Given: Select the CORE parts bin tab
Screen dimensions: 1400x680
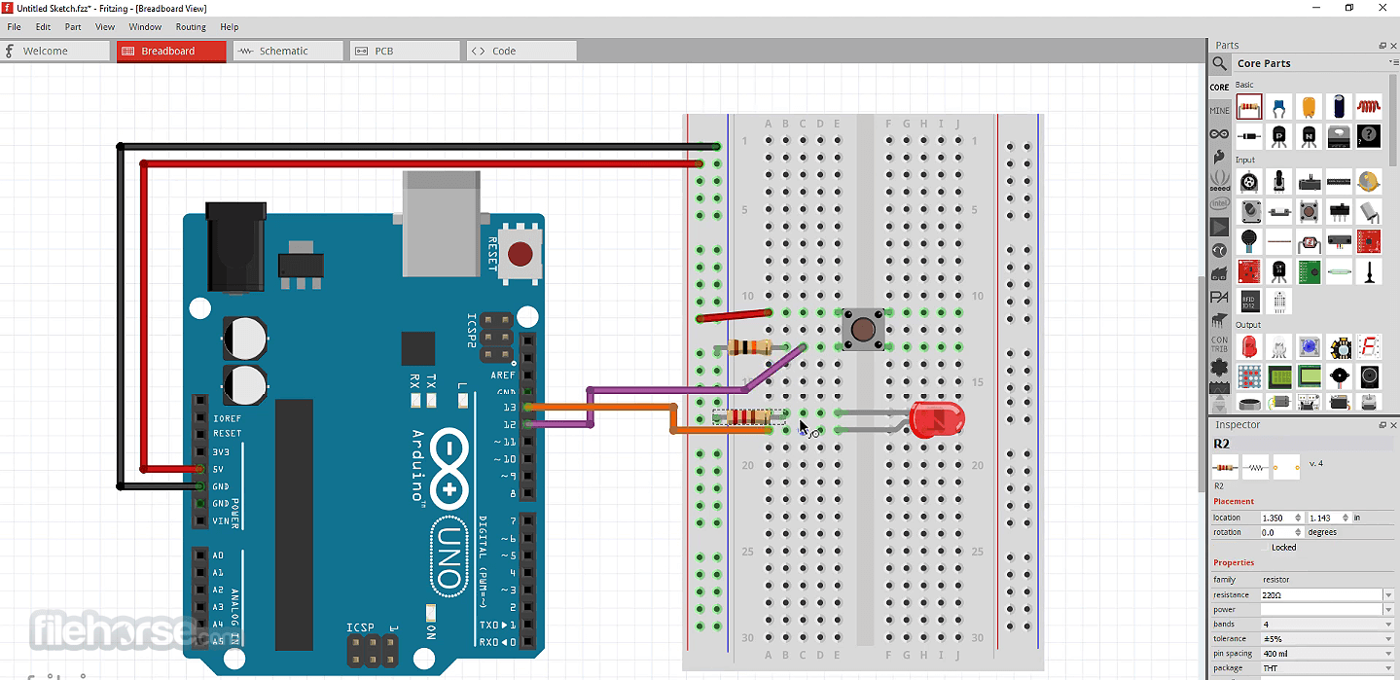Looking at the screenshot, I should pos(1219,87).
